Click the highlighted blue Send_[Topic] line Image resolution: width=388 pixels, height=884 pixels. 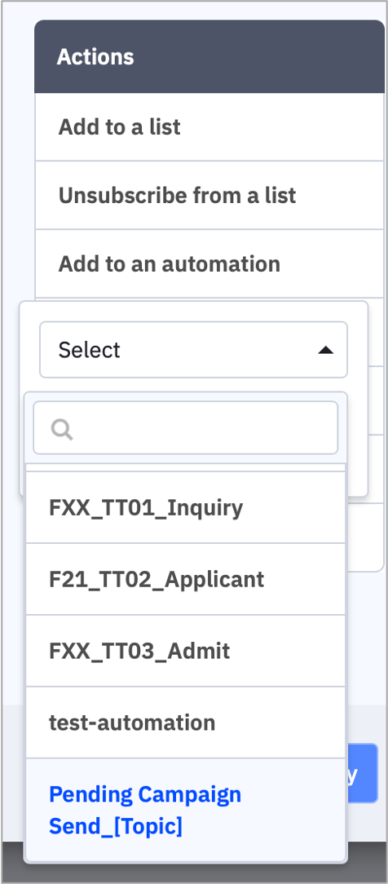click(x=116, y=826)
